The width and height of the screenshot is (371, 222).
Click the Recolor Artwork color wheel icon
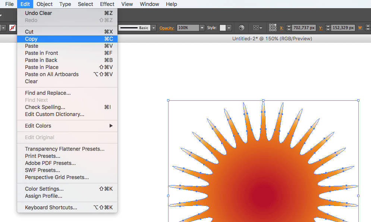coord(242,28)
